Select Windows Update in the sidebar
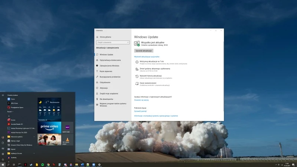297x167 pixels. coord(105,55)
